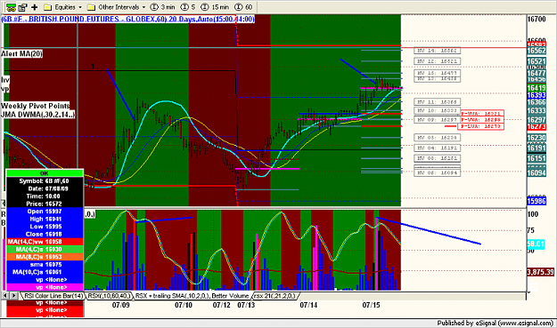Click the red 16273 price marker
The width and height of the screenshot is (557, 328).
point(537,127)
